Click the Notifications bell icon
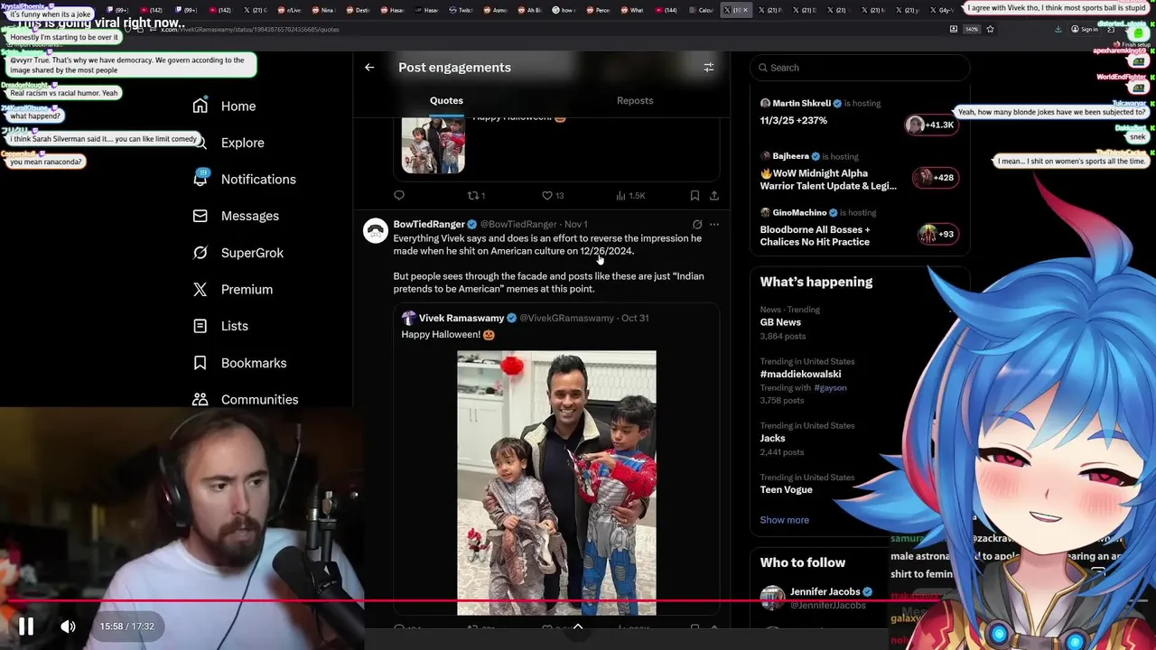The width and height of the screenshot is (1156, 650). click(x=200, y=179)
